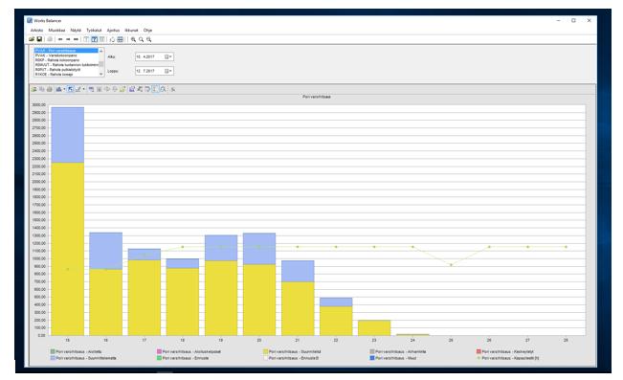Click the red legend swatch

(478, 351)
